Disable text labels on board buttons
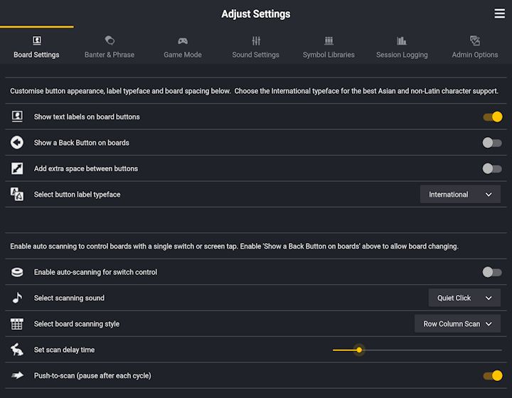 pos(493,117)
